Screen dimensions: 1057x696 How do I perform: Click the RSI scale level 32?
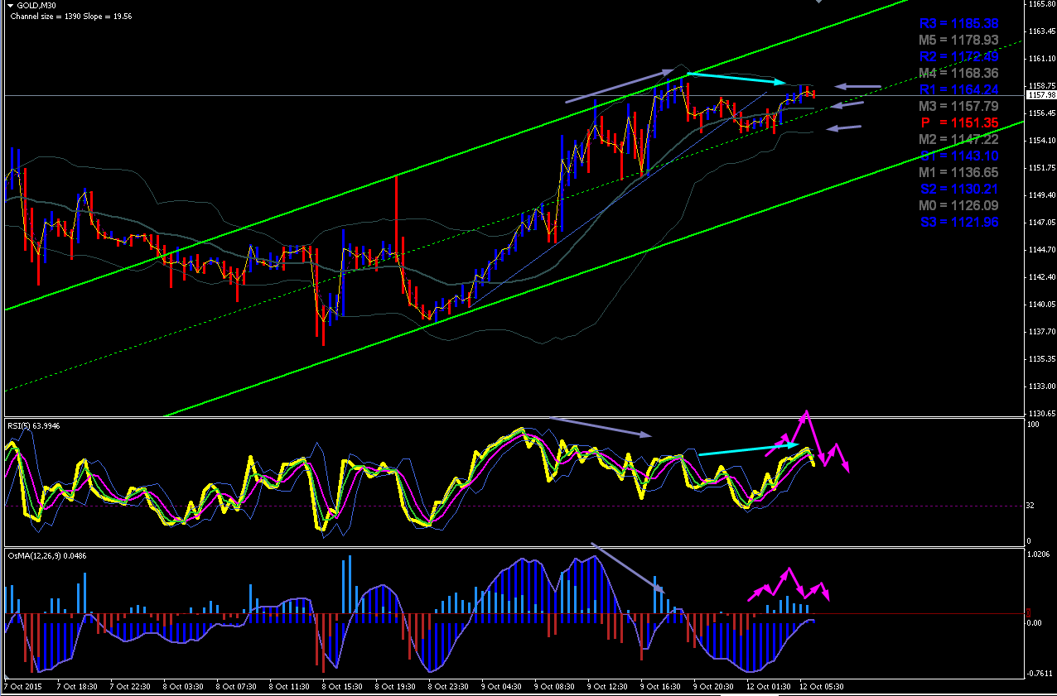pyautogui.click(x=1032, y=505)
